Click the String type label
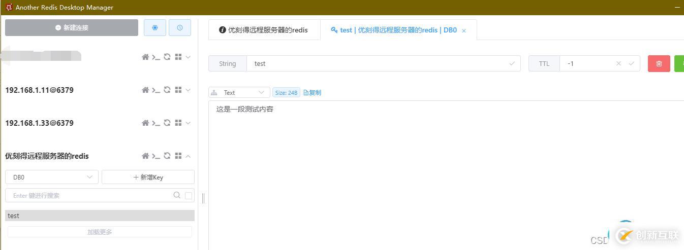The width and height of the screenshot is (684, 250). coord(228,63)
